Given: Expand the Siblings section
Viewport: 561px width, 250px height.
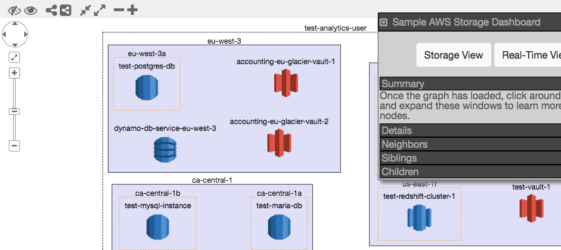Looking at the screenshot, I should [x=471, y=158].
